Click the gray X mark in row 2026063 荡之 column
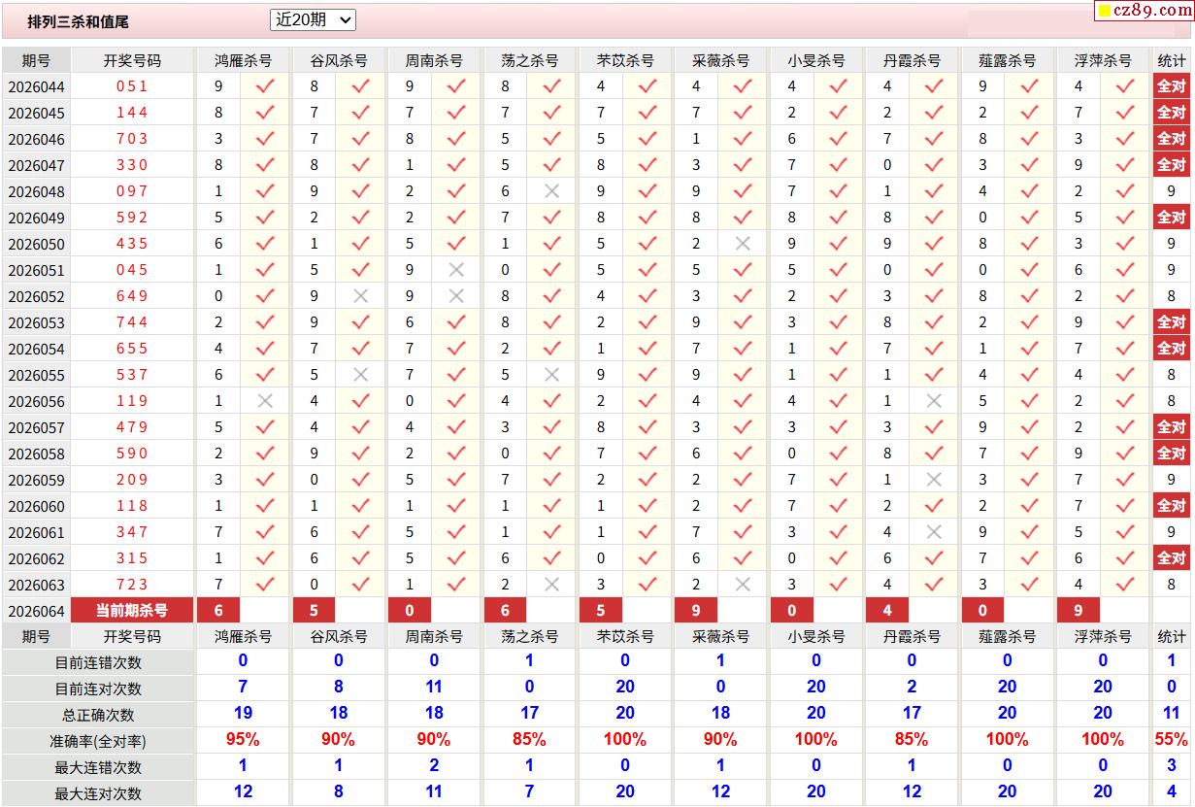 pos(552,585)
